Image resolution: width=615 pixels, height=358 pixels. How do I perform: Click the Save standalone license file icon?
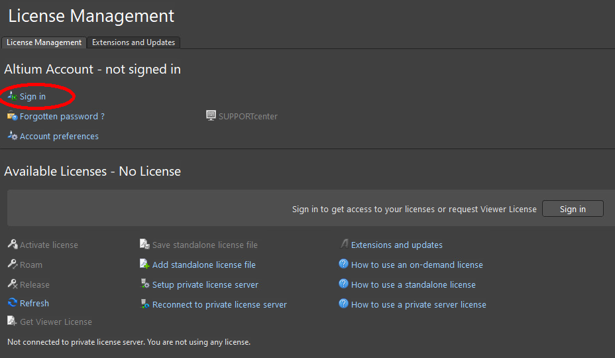coord(144,244)
